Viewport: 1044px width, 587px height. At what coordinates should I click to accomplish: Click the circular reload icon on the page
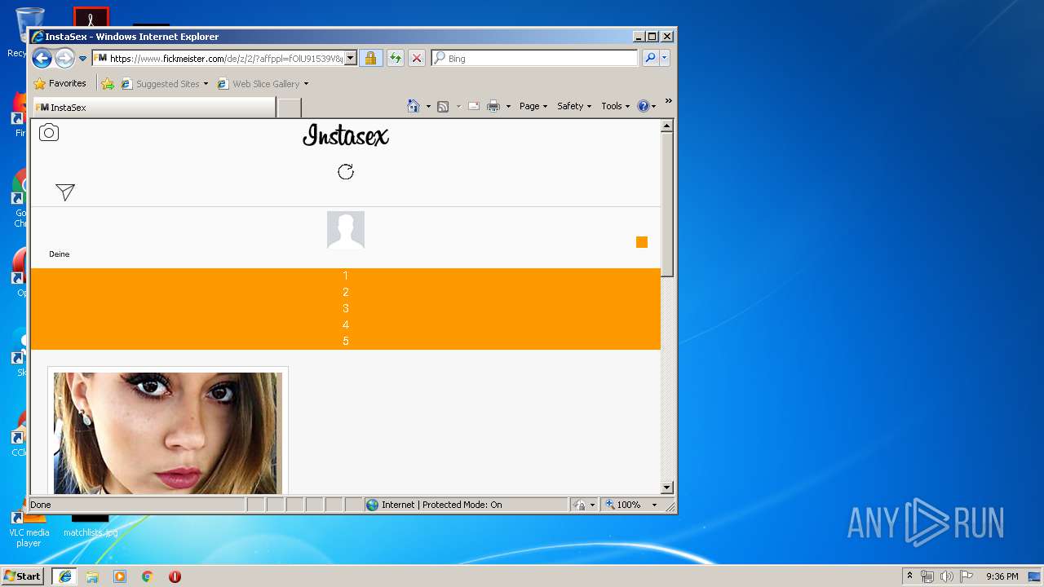[346, 171]
